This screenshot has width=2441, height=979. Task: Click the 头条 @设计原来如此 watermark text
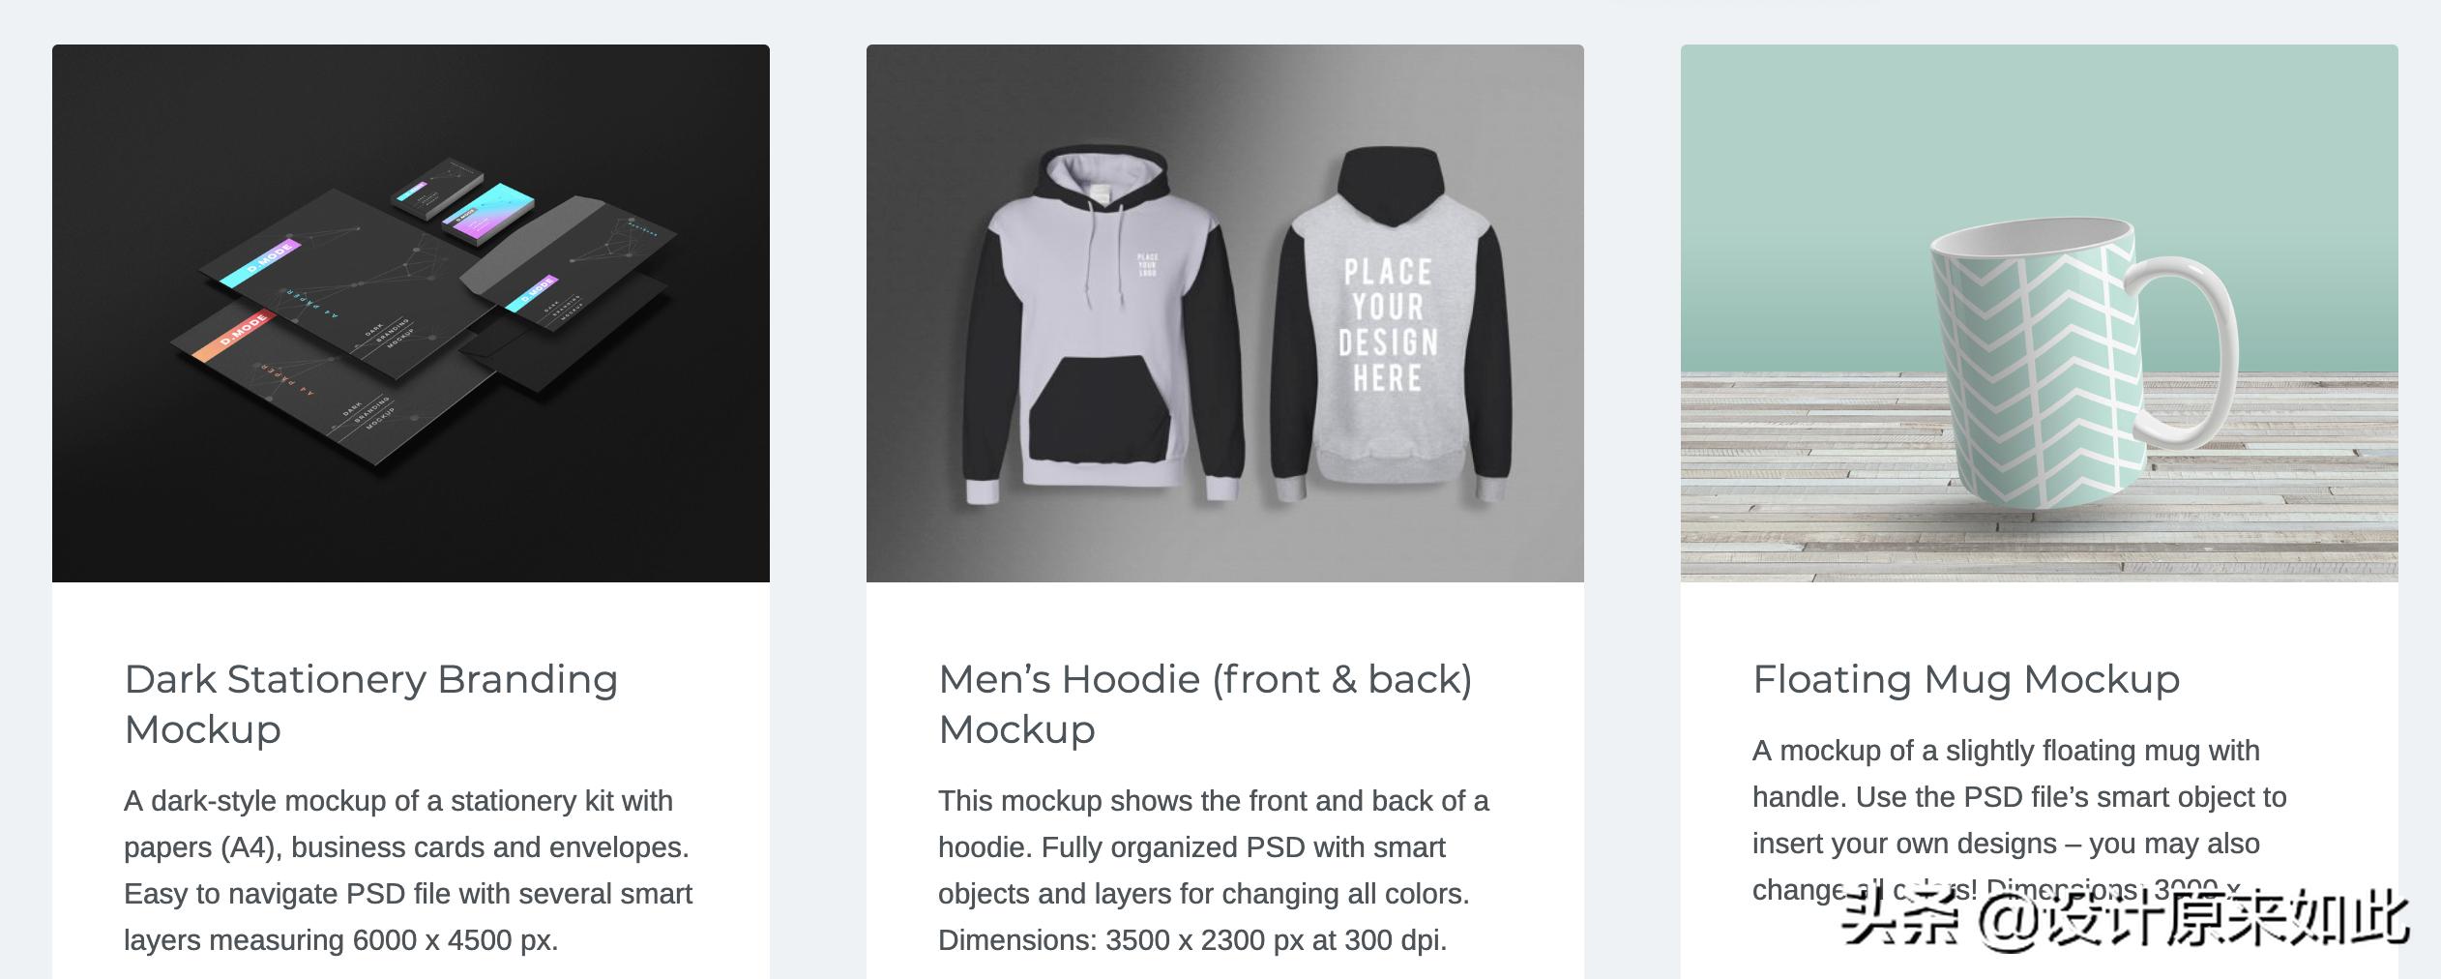click(x=2125, y=917)
